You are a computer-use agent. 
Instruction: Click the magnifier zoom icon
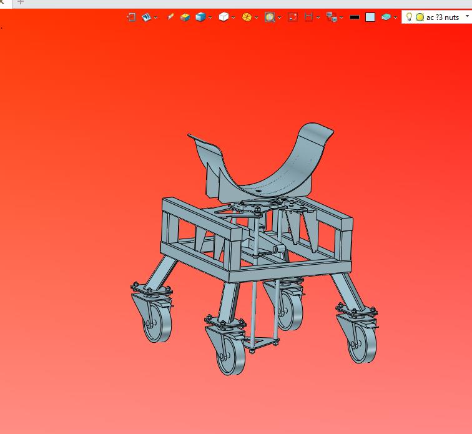pos(270,17)
